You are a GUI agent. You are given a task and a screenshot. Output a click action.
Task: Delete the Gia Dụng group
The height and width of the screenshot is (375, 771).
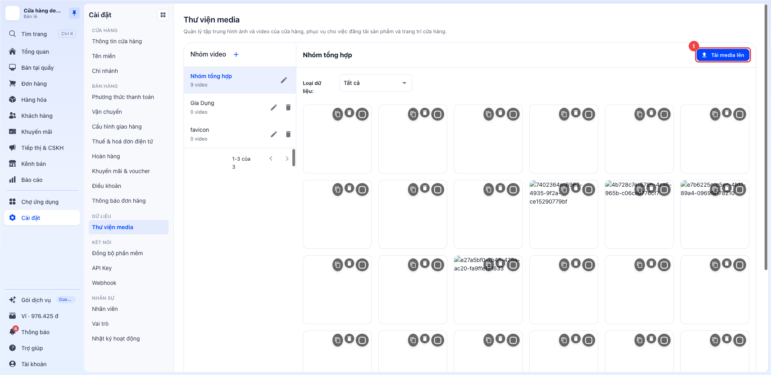click(x=288, y=107)
